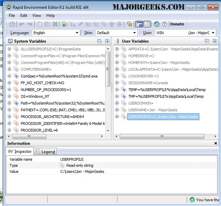Collapse all User Variables with minus icon
221x206 pixels.
[x=207, y=41]
